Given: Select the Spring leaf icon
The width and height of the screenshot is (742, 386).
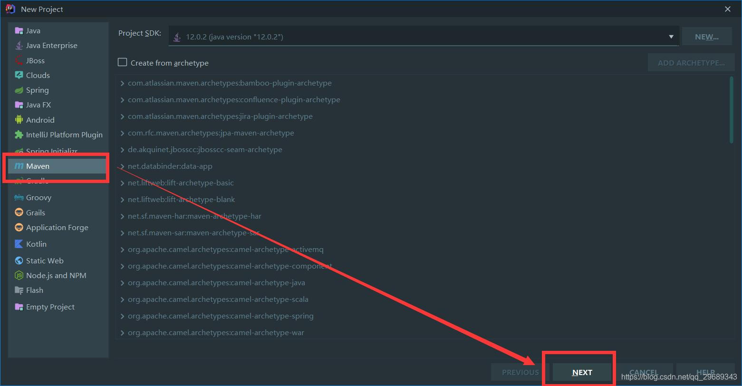Looking at the screenshot, I should coord(19,90).
